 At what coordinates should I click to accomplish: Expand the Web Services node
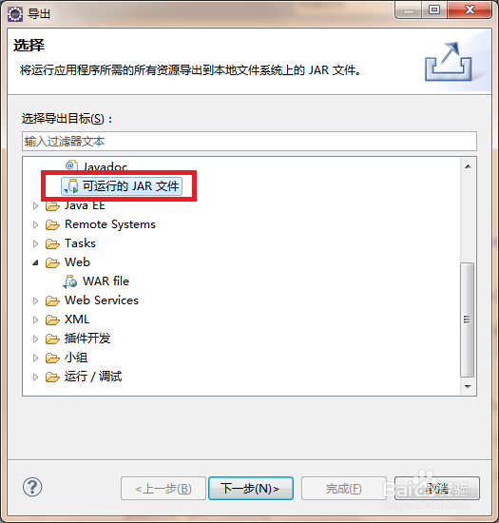coord(35,300)
